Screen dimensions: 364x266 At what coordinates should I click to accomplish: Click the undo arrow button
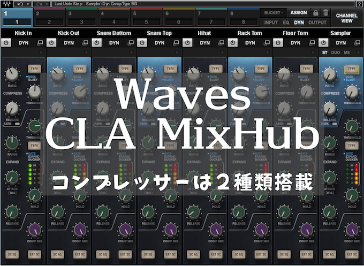[x=21, y=4]
